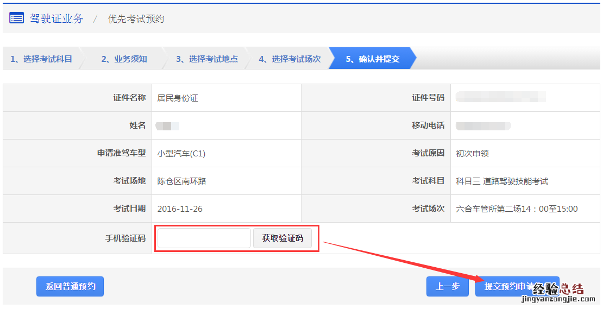Select the 小型汽车(C1) vehicle type text

181,154
